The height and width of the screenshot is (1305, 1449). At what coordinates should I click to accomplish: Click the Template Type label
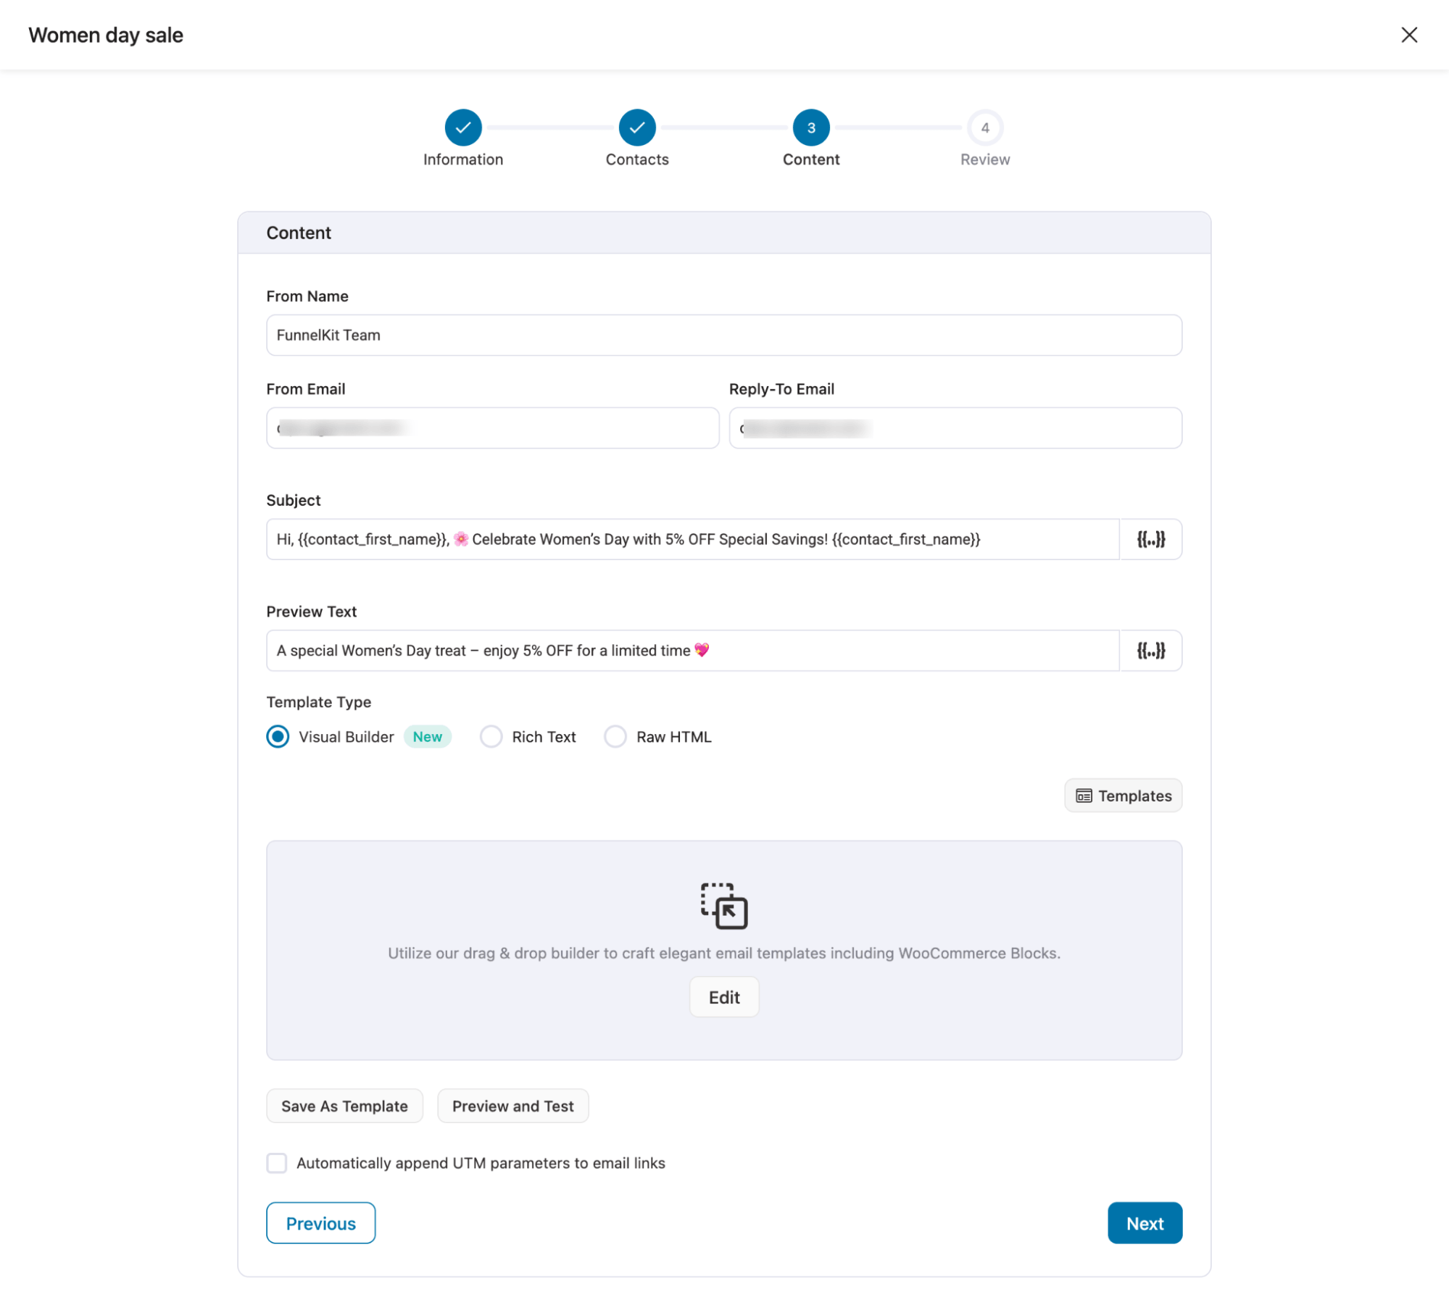click(x=319, y=702)
